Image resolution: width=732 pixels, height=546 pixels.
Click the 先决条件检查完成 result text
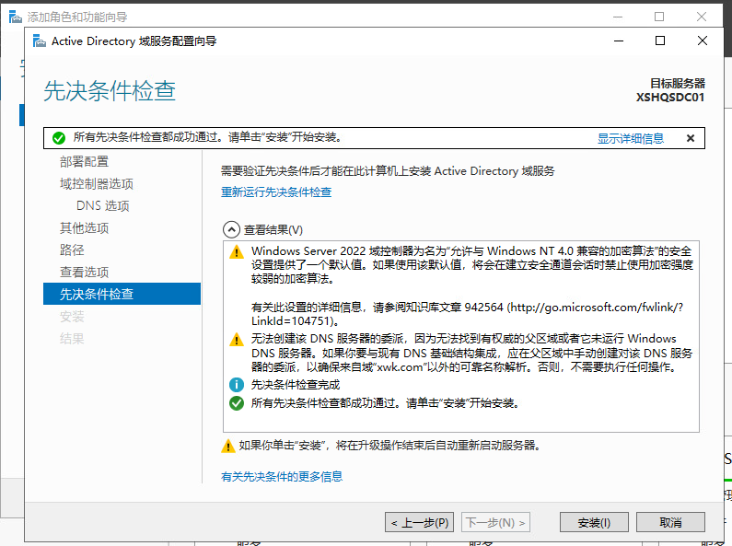[x=296, y=385]
